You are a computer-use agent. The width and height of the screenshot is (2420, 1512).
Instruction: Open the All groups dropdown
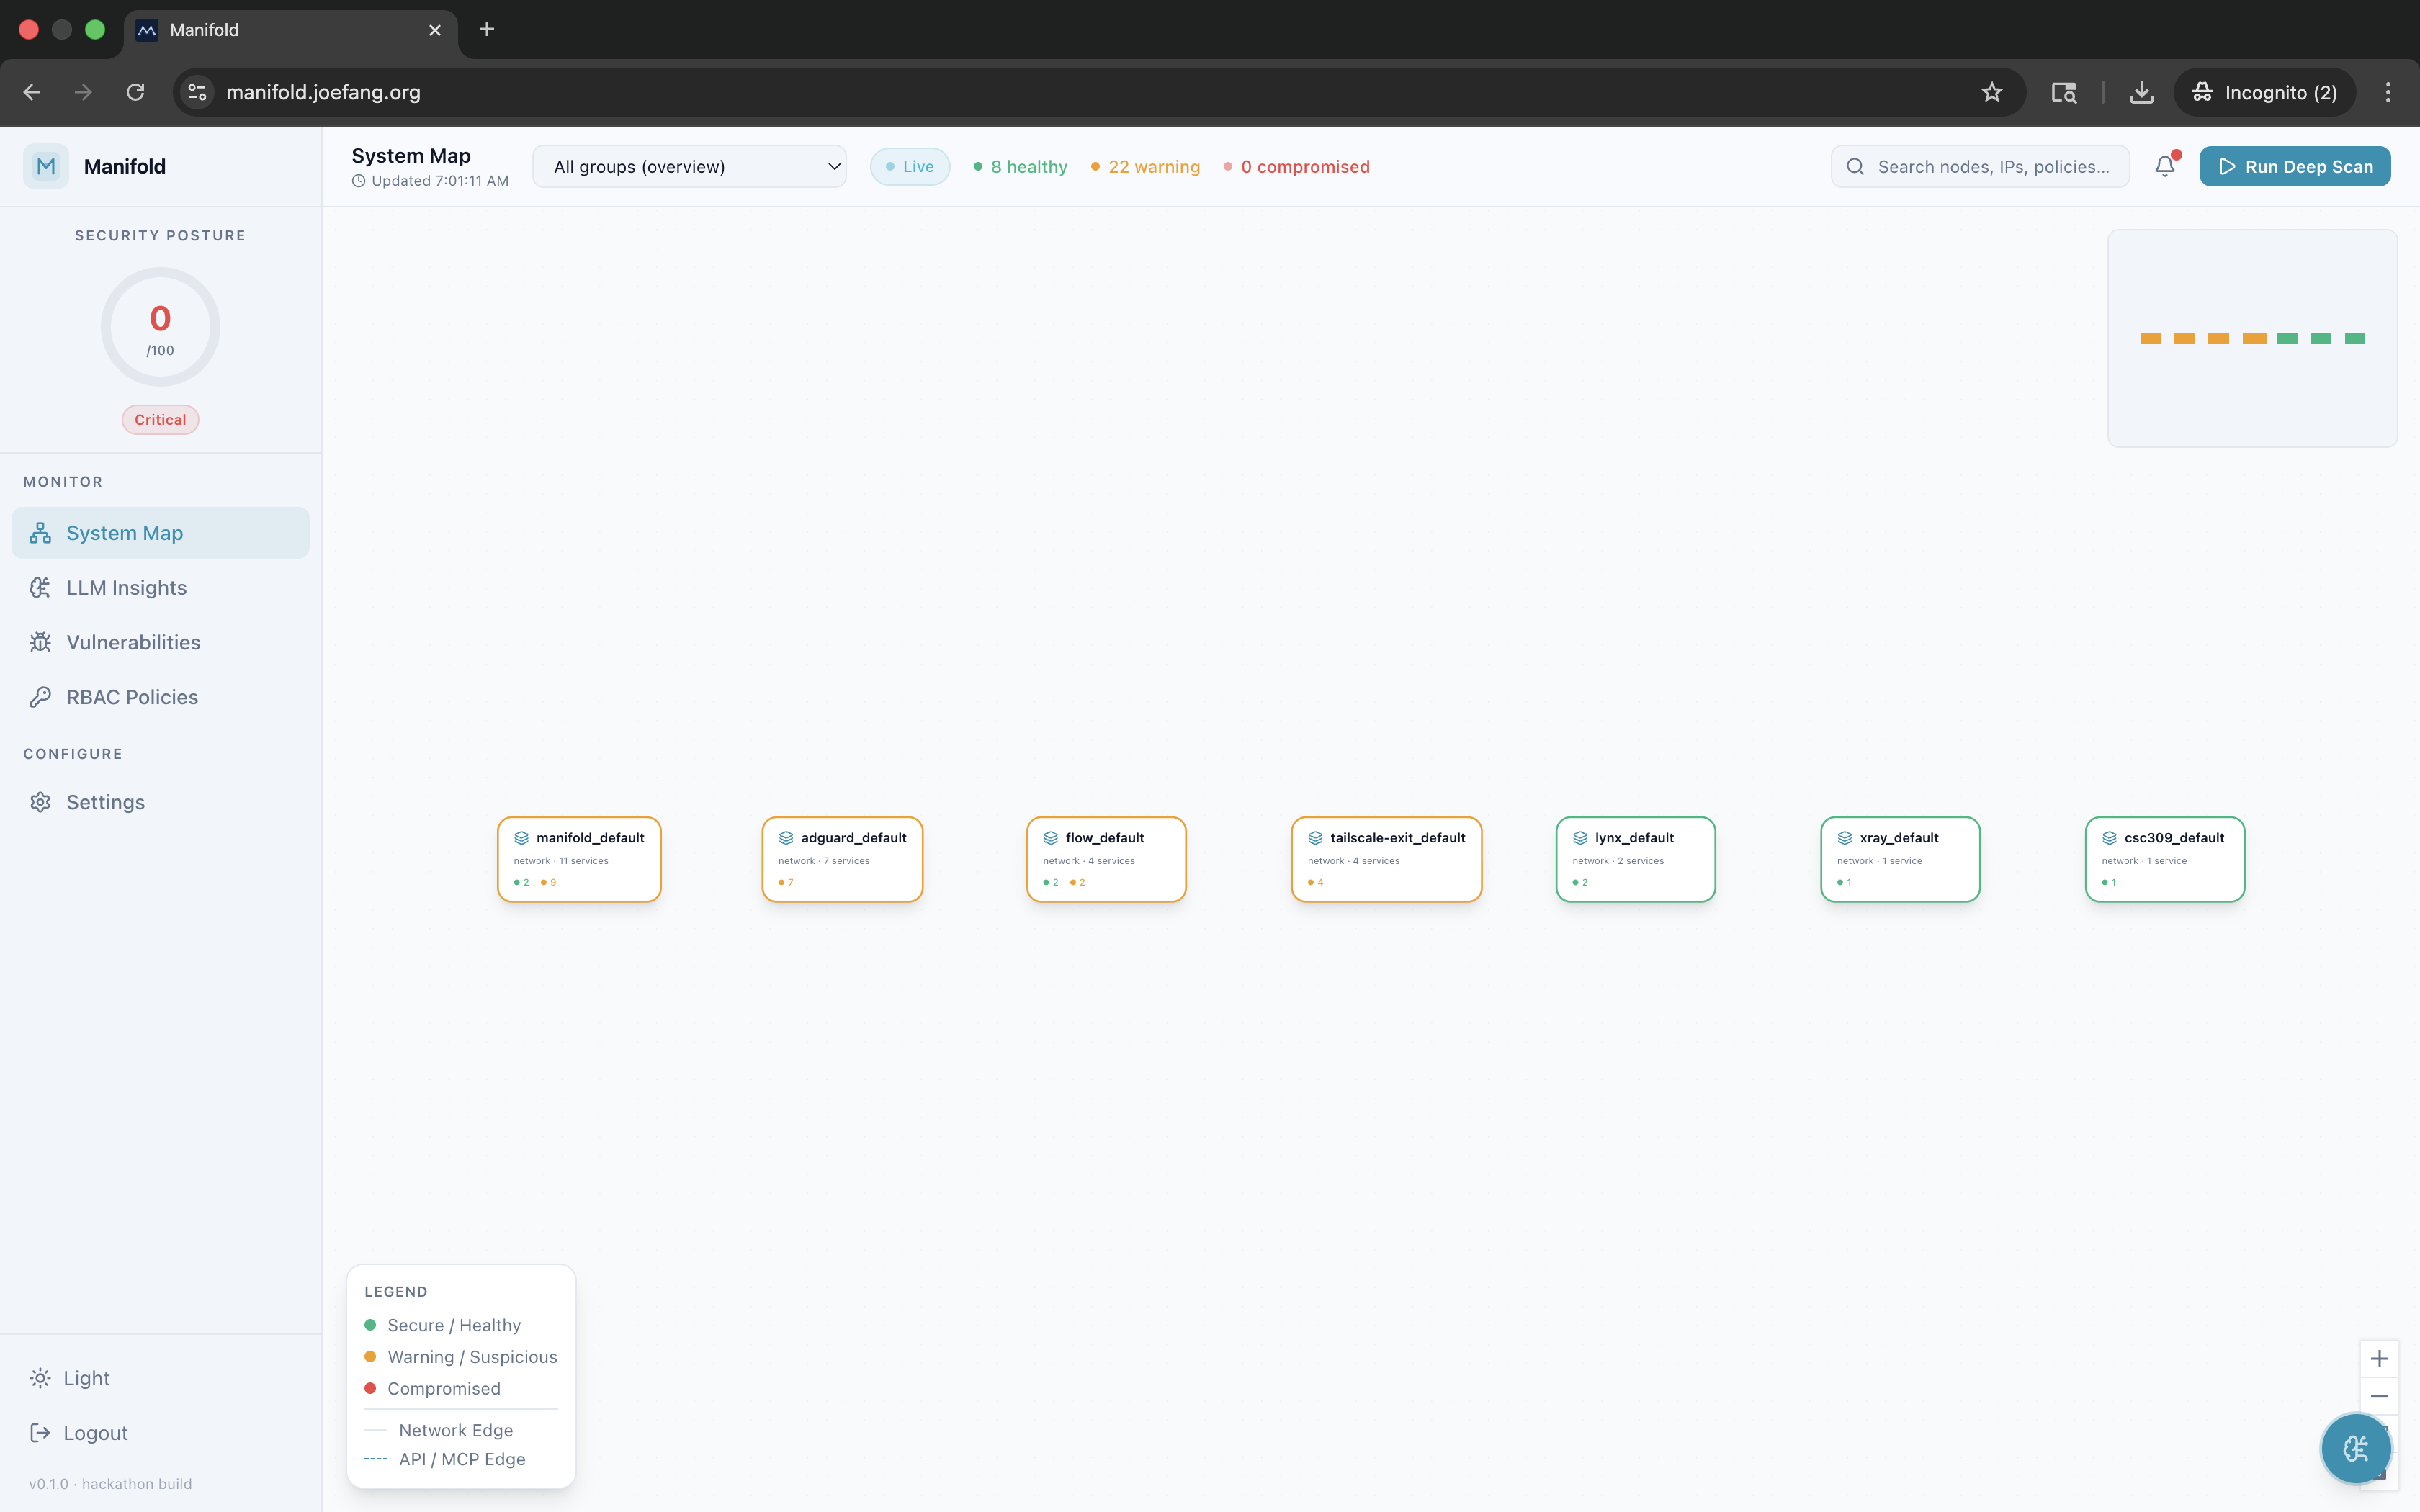(689, 166)
